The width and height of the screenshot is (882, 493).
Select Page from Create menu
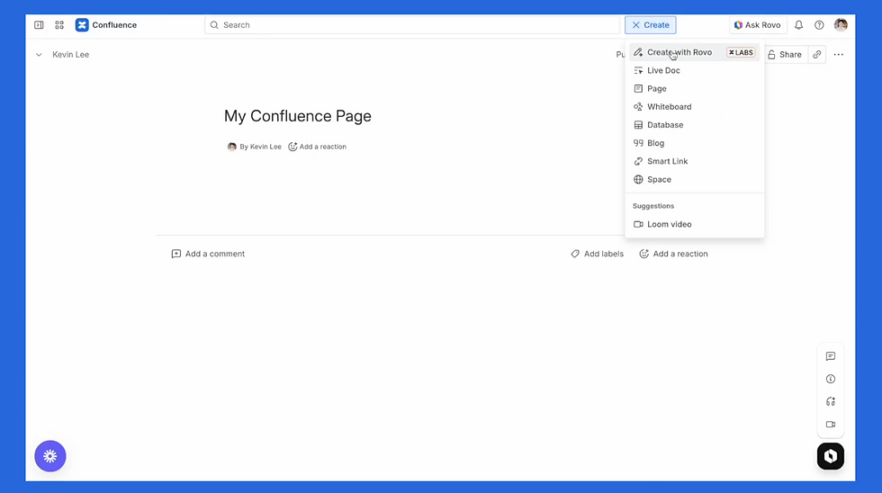click(x=695, y=88)
